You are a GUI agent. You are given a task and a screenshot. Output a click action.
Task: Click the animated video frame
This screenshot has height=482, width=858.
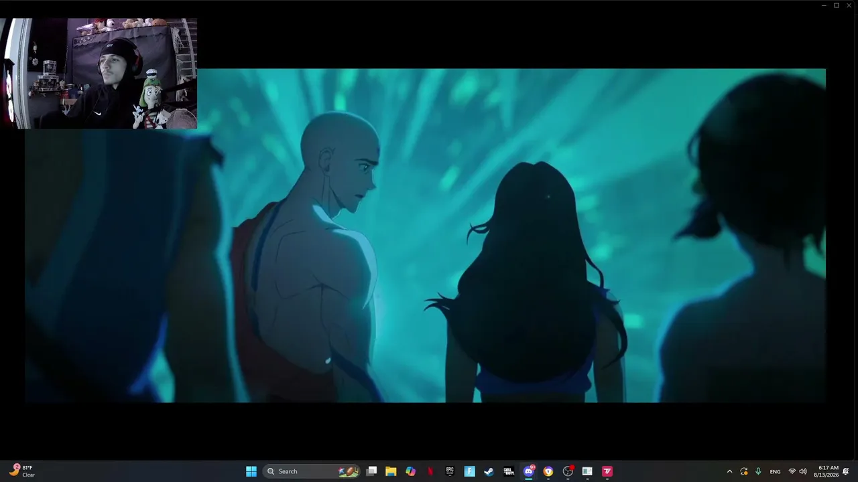[x=426, y=236]
